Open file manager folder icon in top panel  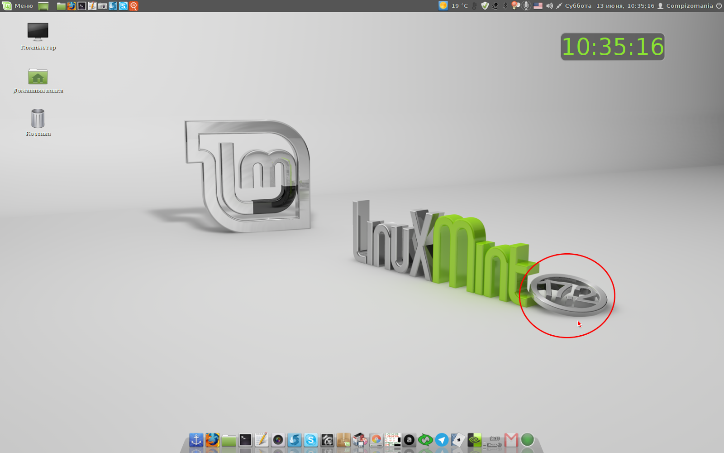61,6
